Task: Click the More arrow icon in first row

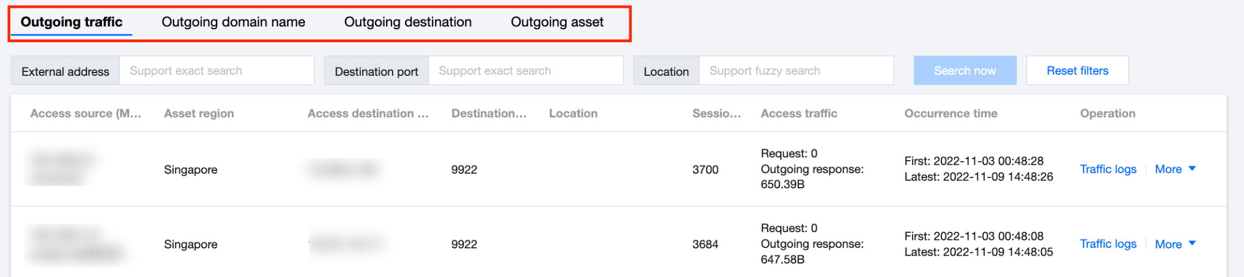Action: point(1192,169)
